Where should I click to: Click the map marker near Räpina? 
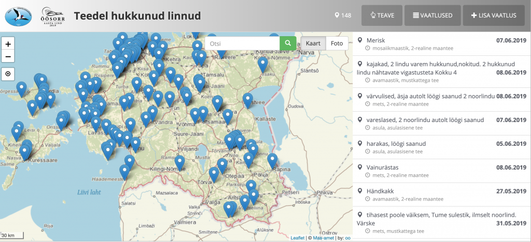point(272,160)
